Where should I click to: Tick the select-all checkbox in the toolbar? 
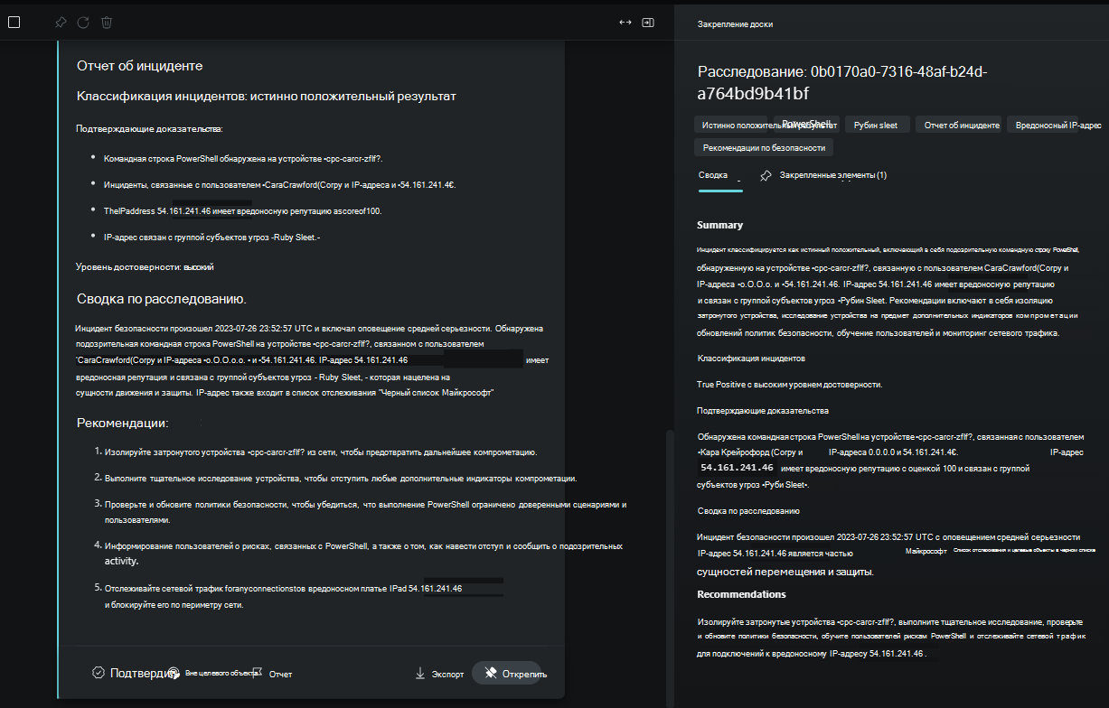click(x=14, y=23)
